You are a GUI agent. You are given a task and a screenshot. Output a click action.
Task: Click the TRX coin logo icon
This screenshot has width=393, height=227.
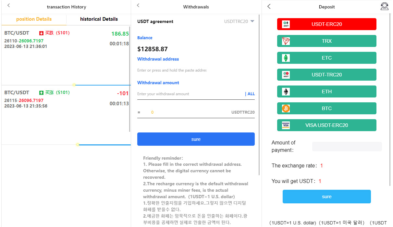coord(286,41)
